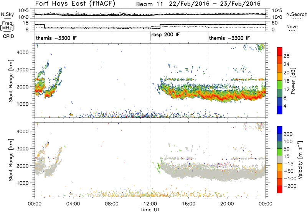Click the 'Slant Range [km]' label of the velocity panel
The height and width of the screenshot is (212, 307).
click(x=11, y=160)
